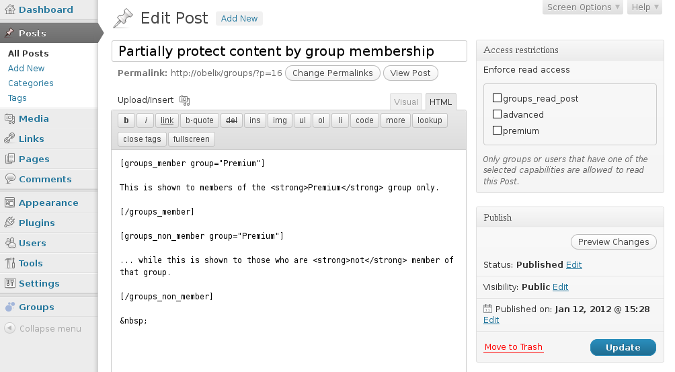Viewport: 675px width, 372px height.
Task: Open the Links menu icon
Action: pyautogui.click(x=9, y=139)
